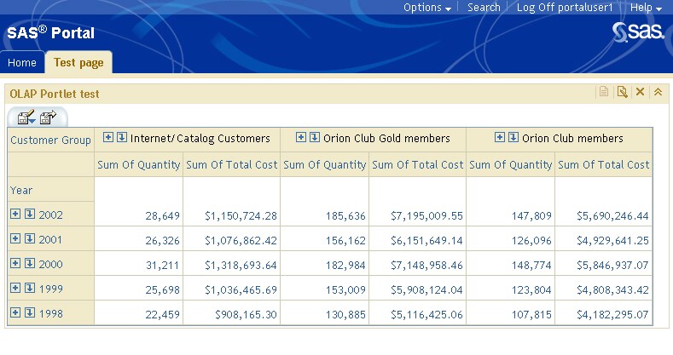This screenshot has width=673, height=355.
Task: Open the Help dropdown menu
Action: (x=646, y=8)
